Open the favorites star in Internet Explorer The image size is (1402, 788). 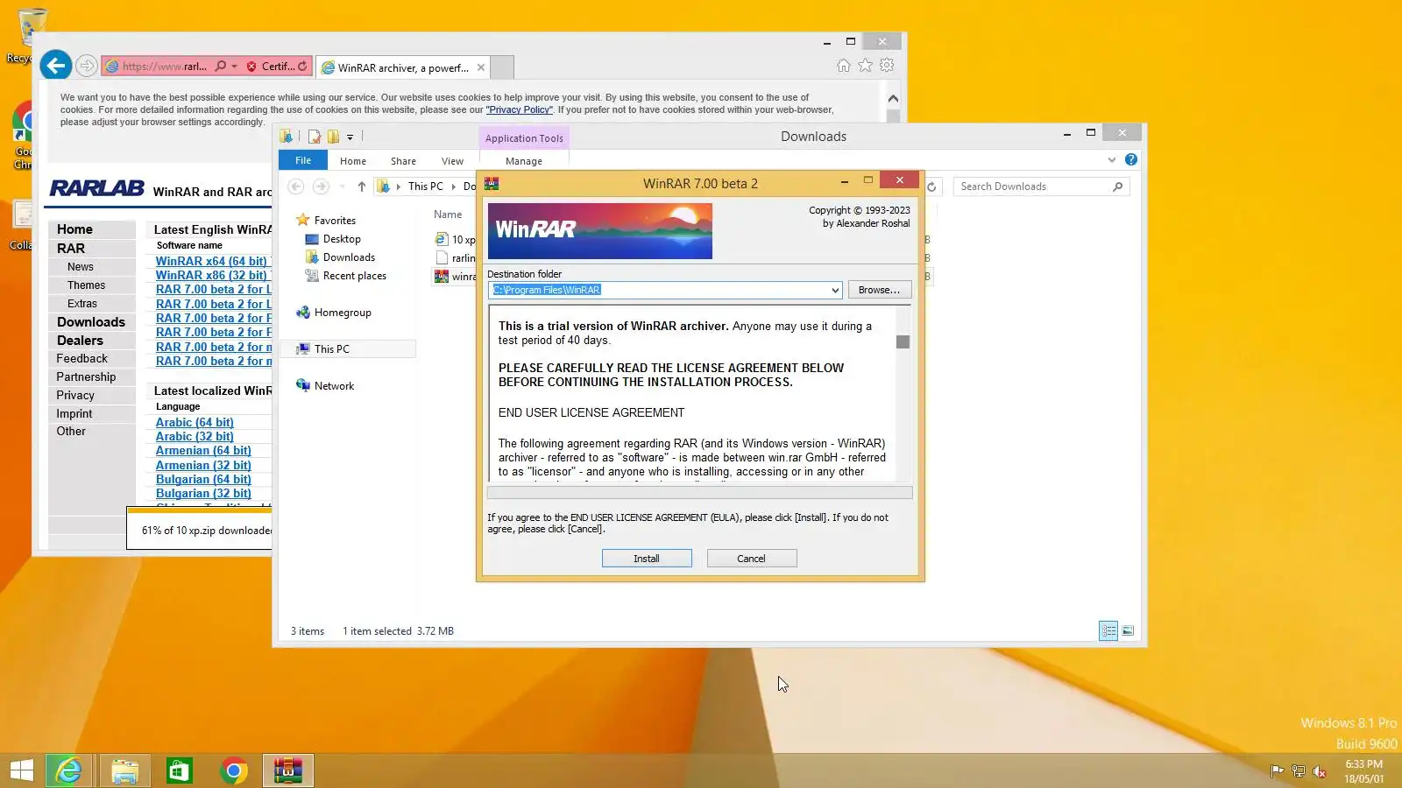tap(865, 66)
